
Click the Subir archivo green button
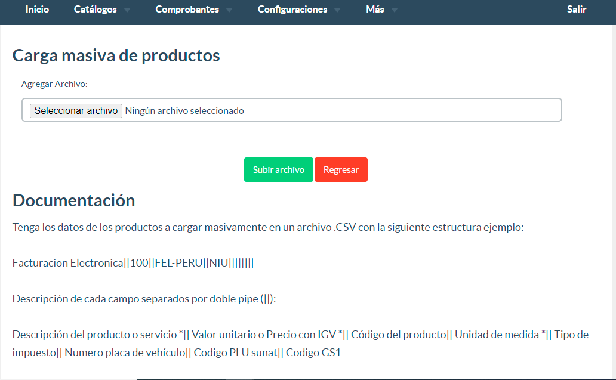(x=279, y=169)
